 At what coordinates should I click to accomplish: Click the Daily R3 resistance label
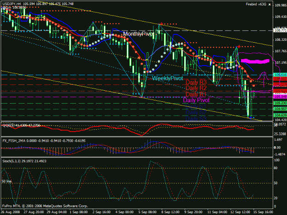[x=196, y=82]
